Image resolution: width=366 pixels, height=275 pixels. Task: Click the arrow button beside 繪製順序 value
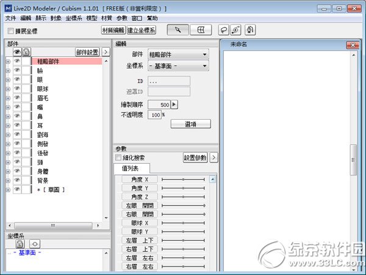click(174, 105)
